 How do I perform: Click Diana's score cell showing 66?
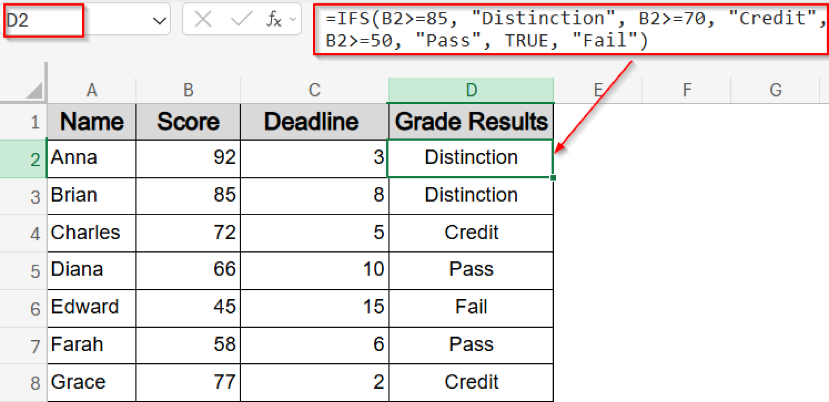[188, 269]
